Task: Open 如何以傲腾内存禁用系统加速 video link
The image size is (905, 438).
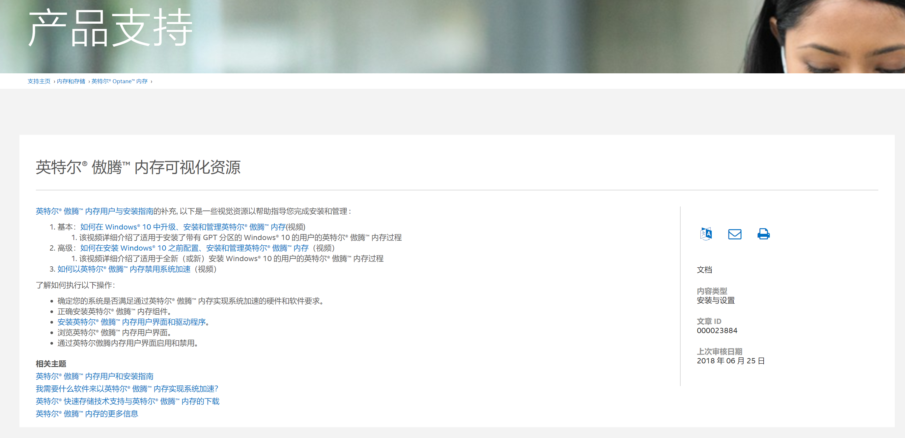Action: 124,269
